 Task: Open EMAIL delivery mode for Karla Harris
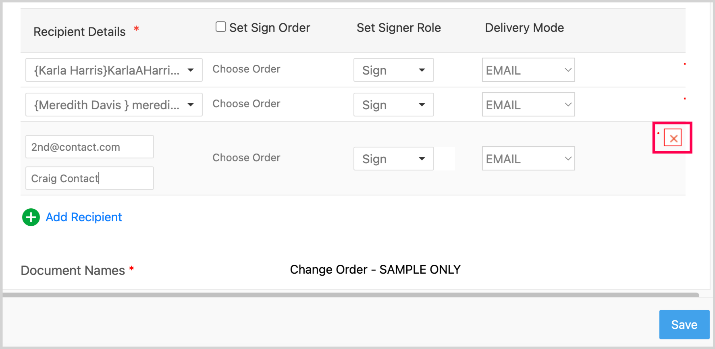(x=528, y=70)
